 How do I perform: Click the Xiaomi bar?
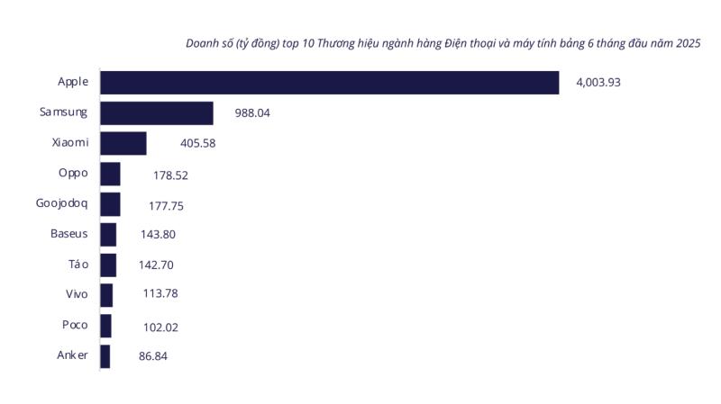[x=123, y=143]
